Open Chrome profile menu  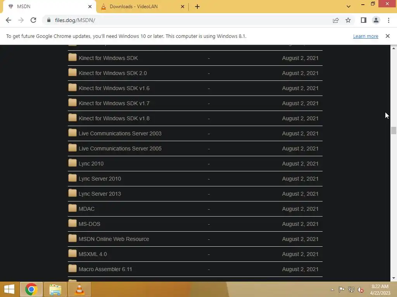(376, 20)
